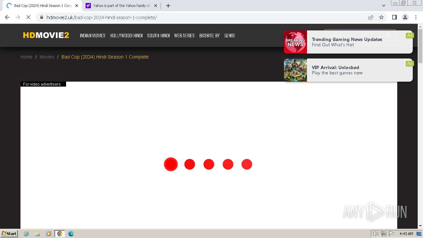Open the South Hindi menu
This screenshot has width=423, height=238.
click(x=158, y=35)
